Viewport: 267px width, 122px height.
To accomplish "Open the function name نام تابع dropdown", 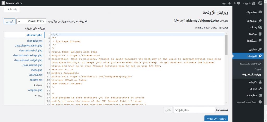I will 194,110.
